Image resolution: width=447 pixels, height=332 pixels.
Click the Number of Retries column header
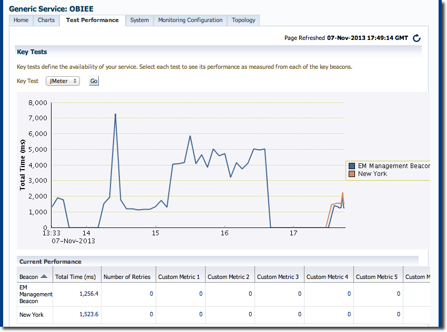[x=127, y=277]
